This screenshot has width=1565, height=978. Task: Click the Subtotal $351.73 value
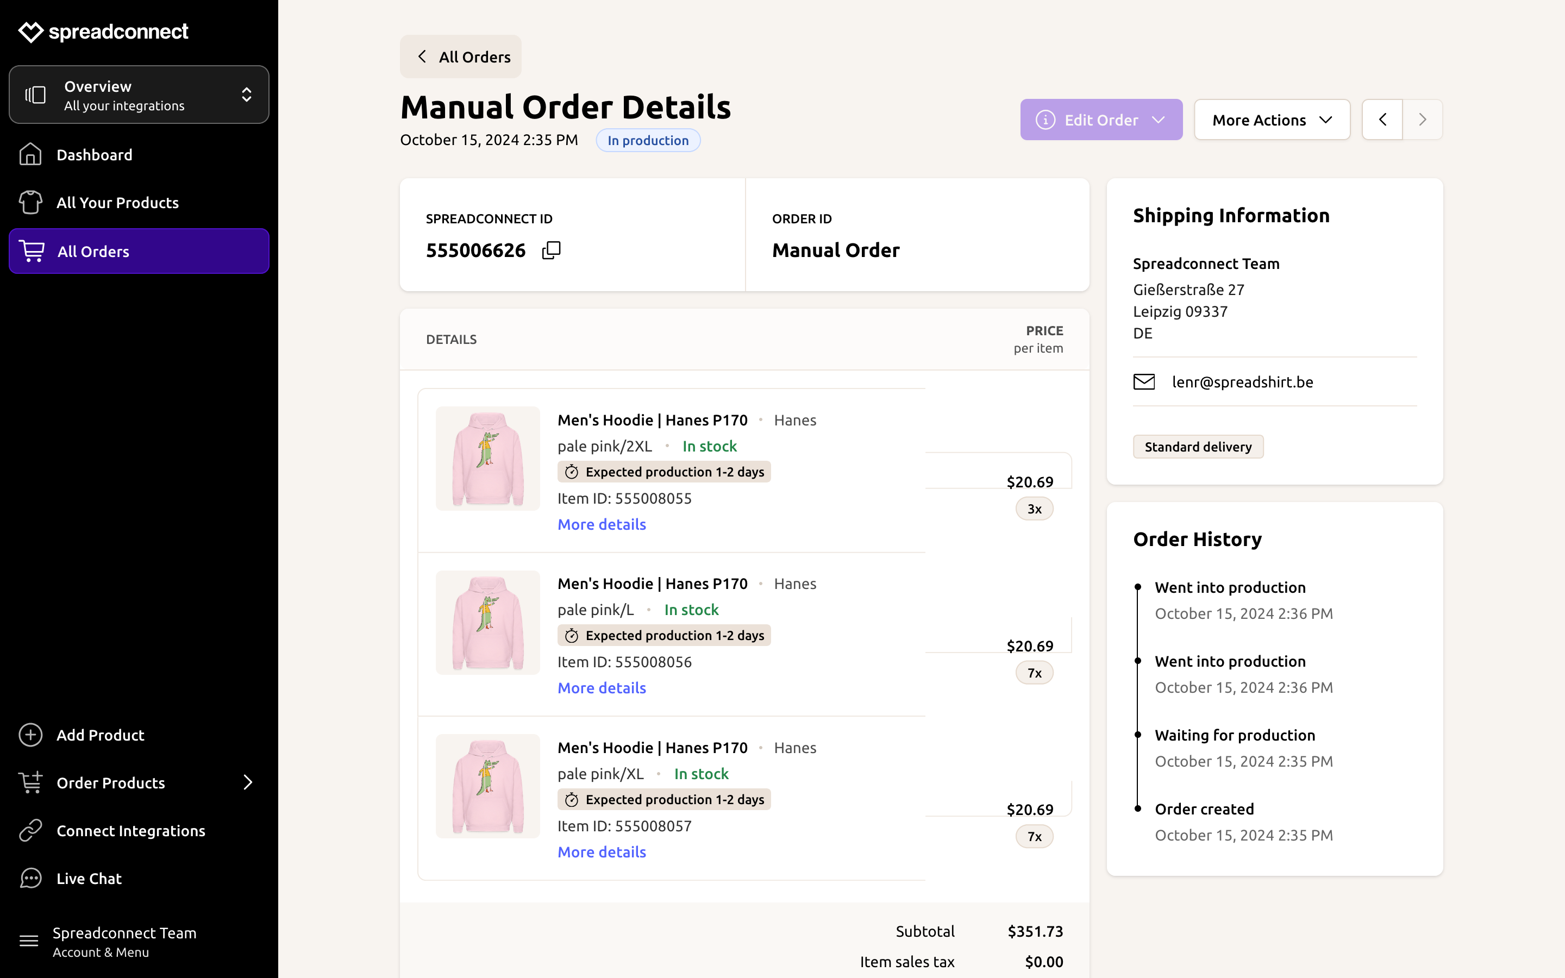point(1035,931)
